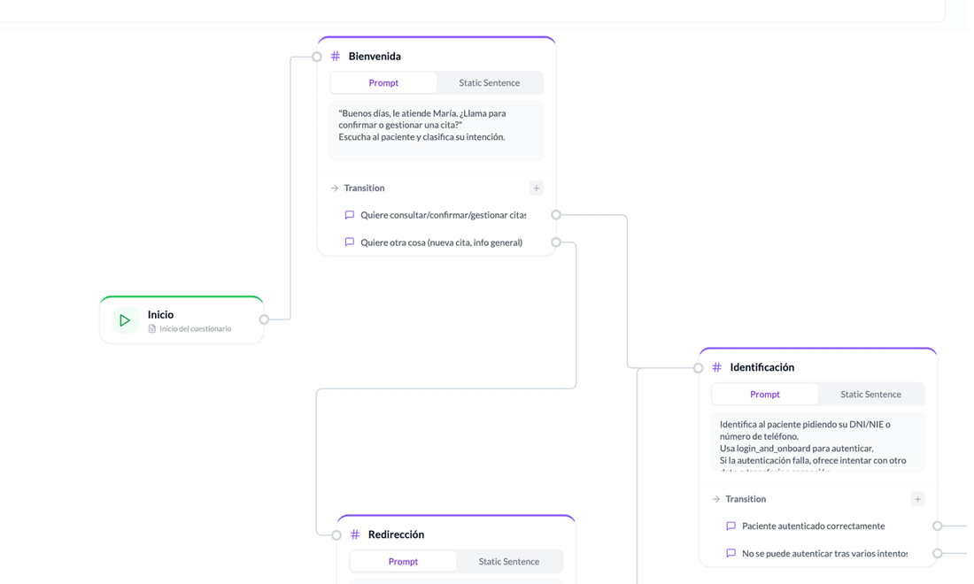Click the hash icon beside Identificación title

[717, 367]
